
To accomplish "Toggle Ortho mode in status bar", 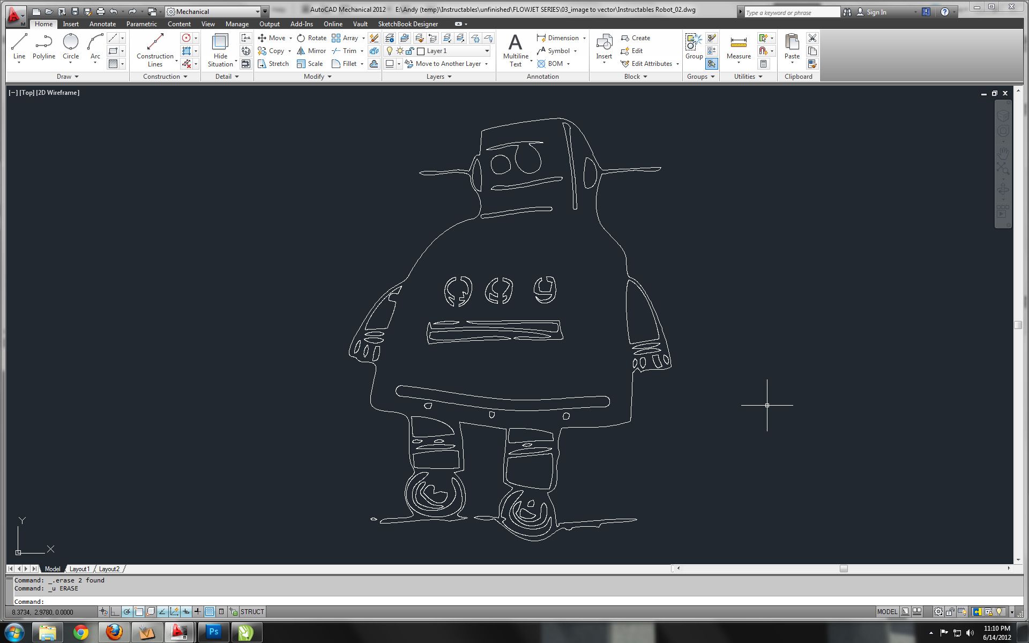I will pos(115,612).
